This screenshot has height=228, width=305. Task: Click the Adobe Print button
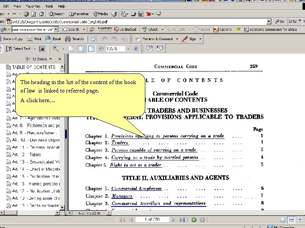coord(34,39)
